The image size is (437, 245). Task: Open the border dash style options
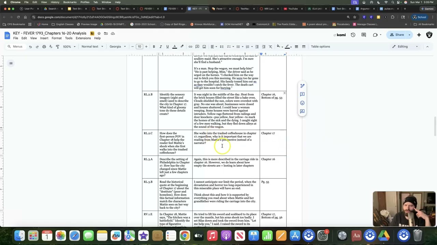coord(304,47)
